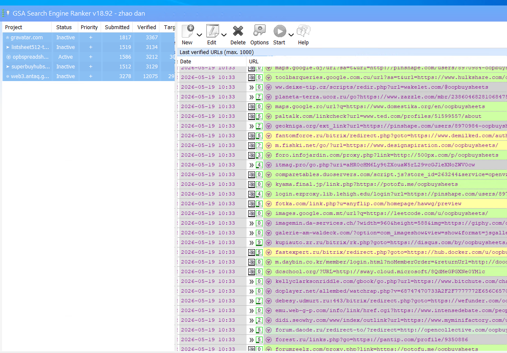Click submitted count 1817

coord(125,38)
